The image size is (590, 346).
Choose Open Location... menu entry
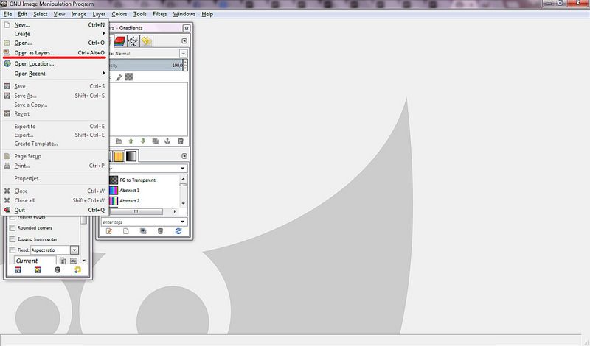tap(55, 64)
